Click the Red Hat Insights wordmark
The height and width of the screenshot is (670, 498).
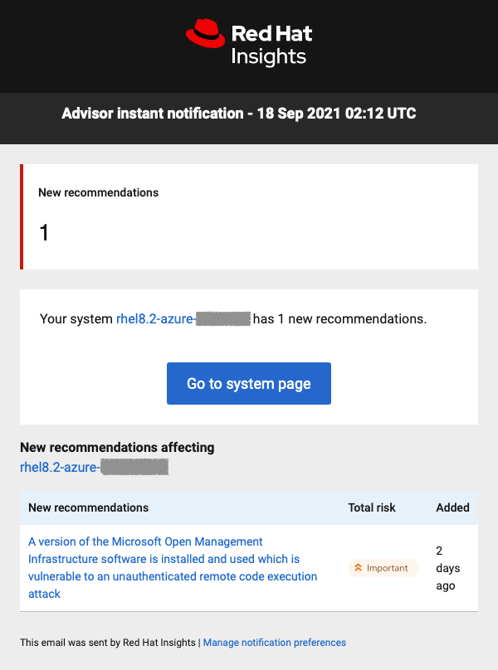[271, 45]
